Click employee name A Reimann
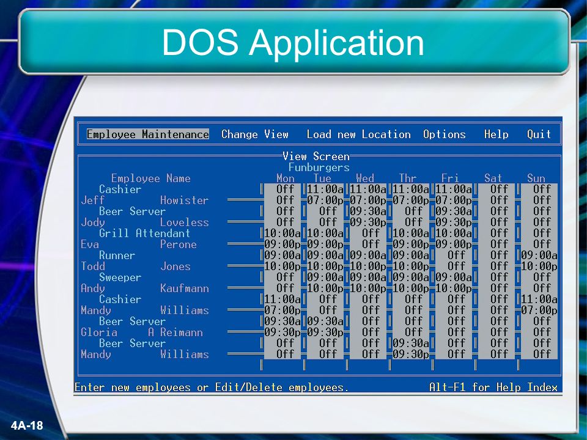The width and height of the screenshot is (587, 440). tap(175, 332)
